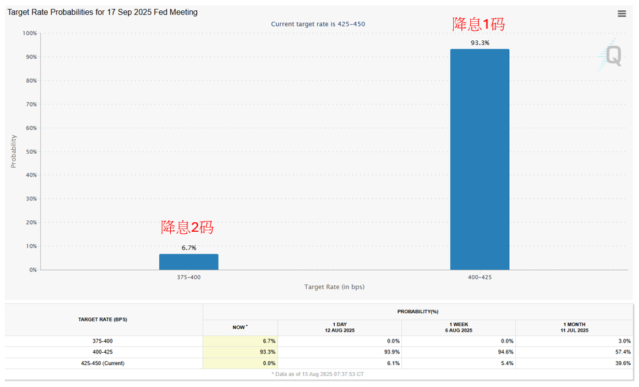This screenshot has width=639, height=387.
Task: Click the TARGET RATE (BPS) table header
Action: click(103, 319)
